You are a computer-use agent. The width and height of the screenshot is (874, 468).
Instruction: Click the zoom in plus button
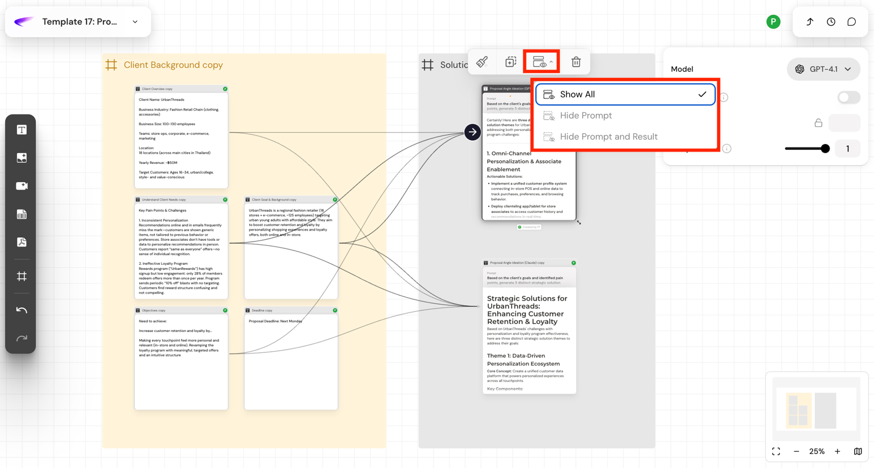(837, 451)
